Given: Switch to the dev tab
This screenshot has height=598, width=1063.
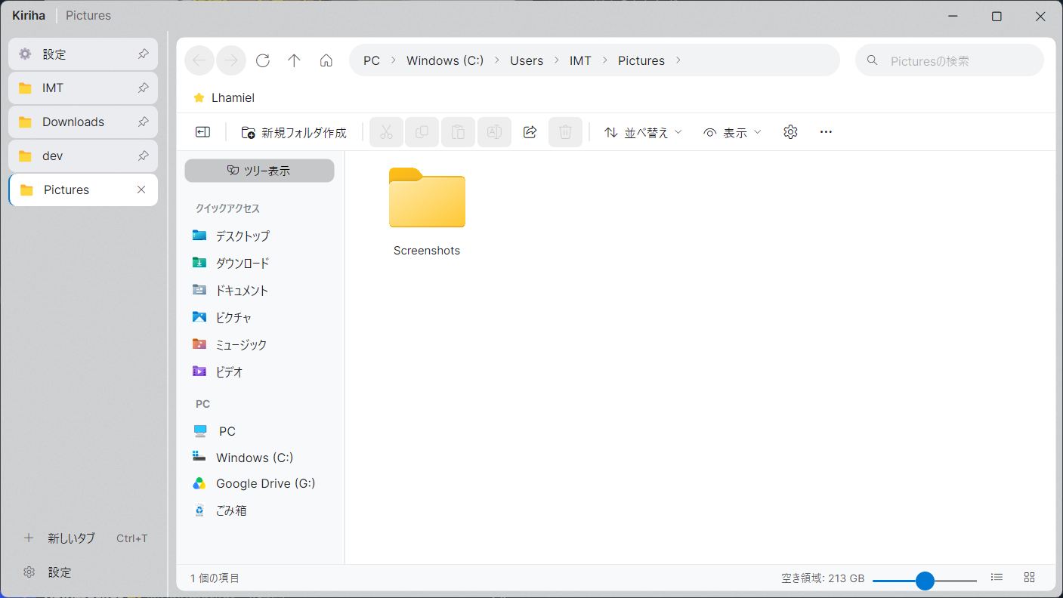Looking at the screenshot, I should point(83,156).
